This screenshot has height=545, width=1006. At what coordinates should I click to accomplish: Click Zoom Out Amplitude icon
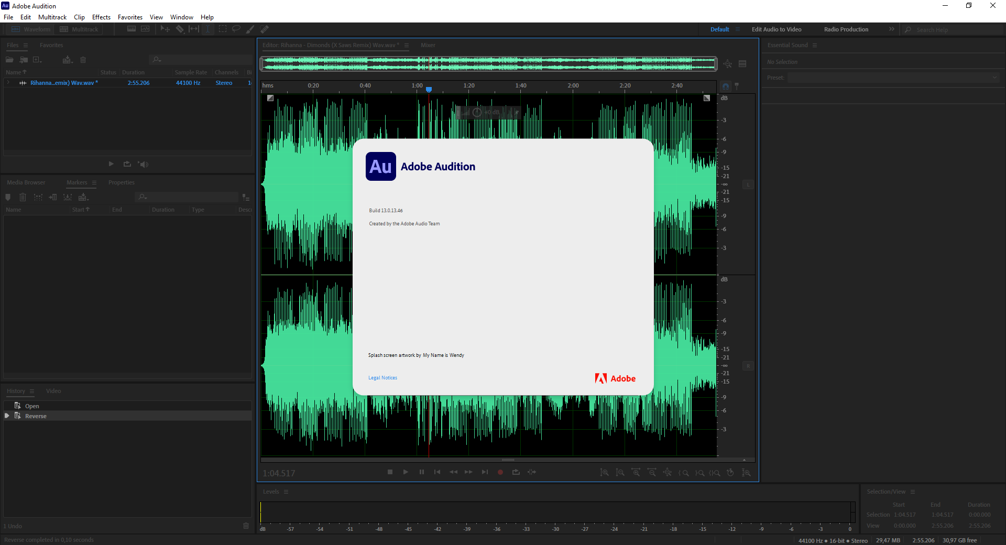620,473
